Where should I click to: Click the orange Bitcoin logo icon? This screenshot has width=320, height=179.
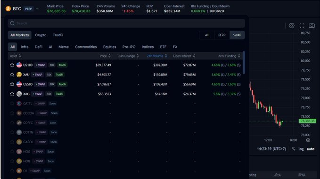pos(8,9)
